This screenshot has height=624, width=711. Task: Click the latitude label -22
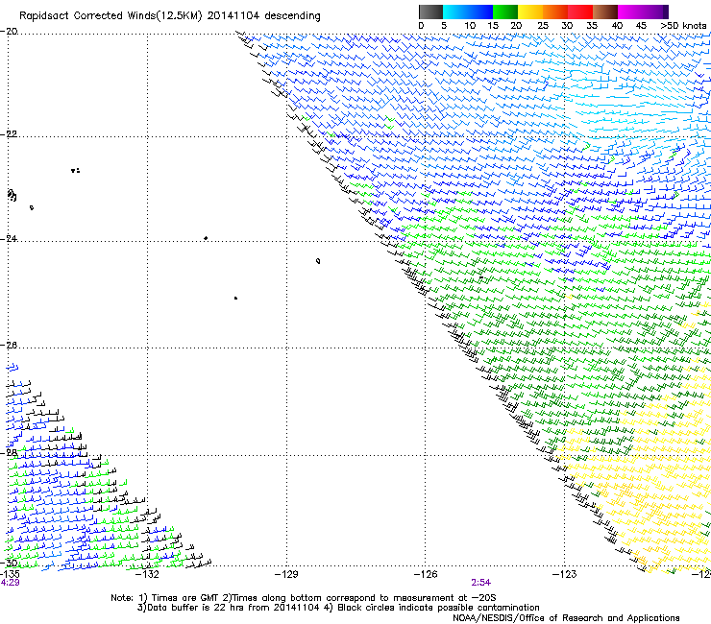pyautogui.click(x=9, y=134)
